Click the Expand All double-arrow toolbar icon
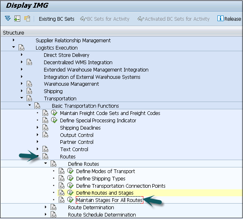 tap(8, 19)
